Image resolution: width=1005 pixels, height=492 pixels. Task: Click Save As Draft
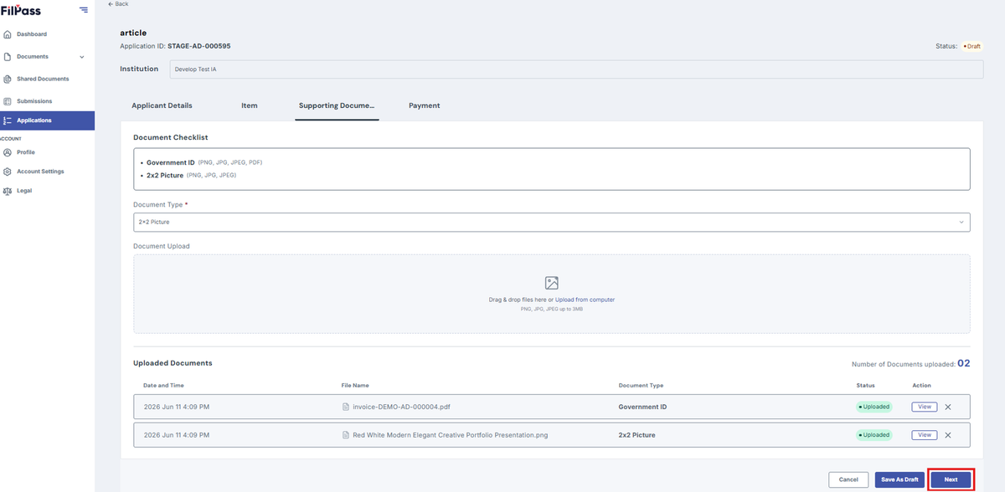coord(900,479)
